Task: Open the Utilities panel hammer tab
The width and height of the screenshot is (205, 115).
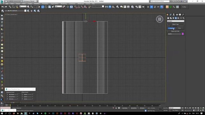Action: [183, 15]
